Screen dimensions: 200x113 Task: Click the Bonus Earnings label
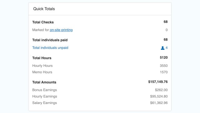pos(44,90)
